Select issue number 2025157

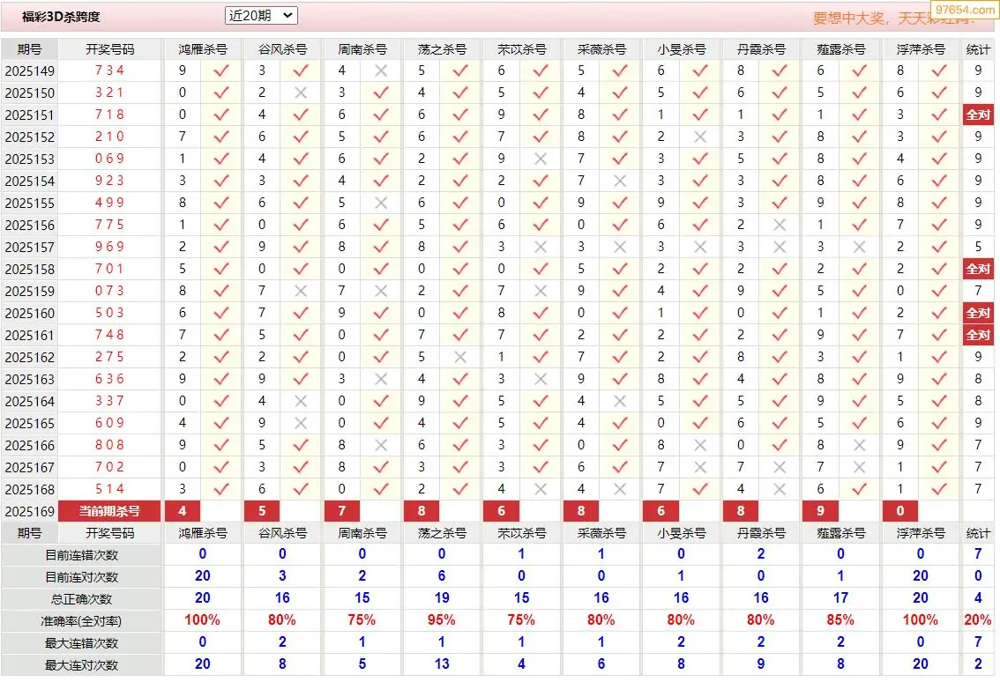[x=29, y=248]
